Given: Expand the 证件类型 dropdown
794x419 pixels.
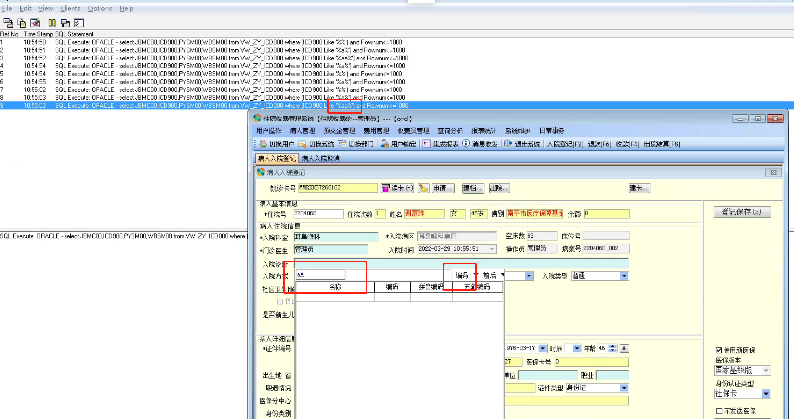Looking at the screenshot, I should (x=624, y=388).
